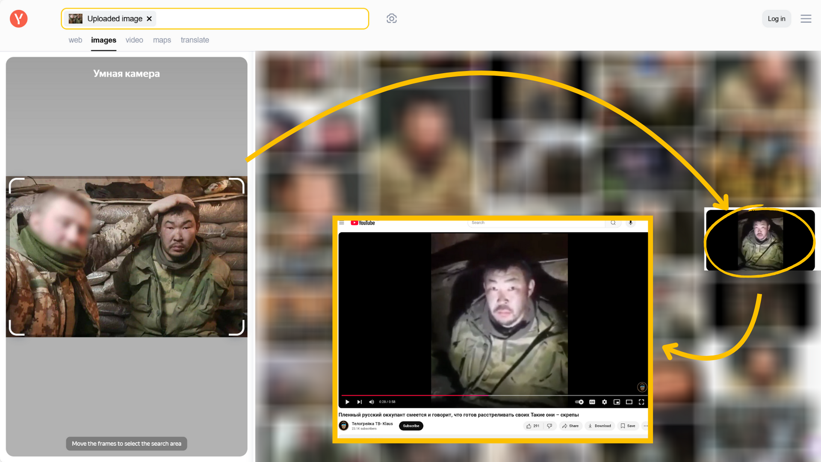Click the Yandex logo icon
Image resolution: width=821 pixels, height=462 pixels.
(19, 19)
